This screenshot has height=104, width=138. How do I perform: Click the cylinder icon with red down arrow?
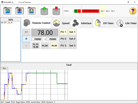(56, 11)
